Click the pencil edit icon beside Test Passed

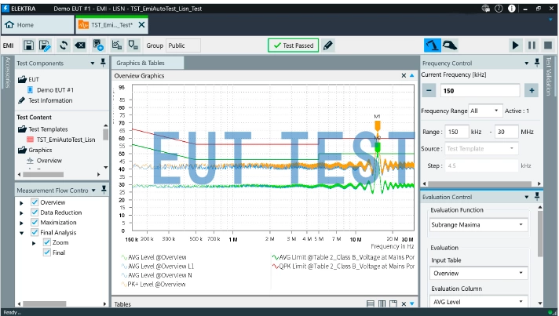(x=328, y=45)
